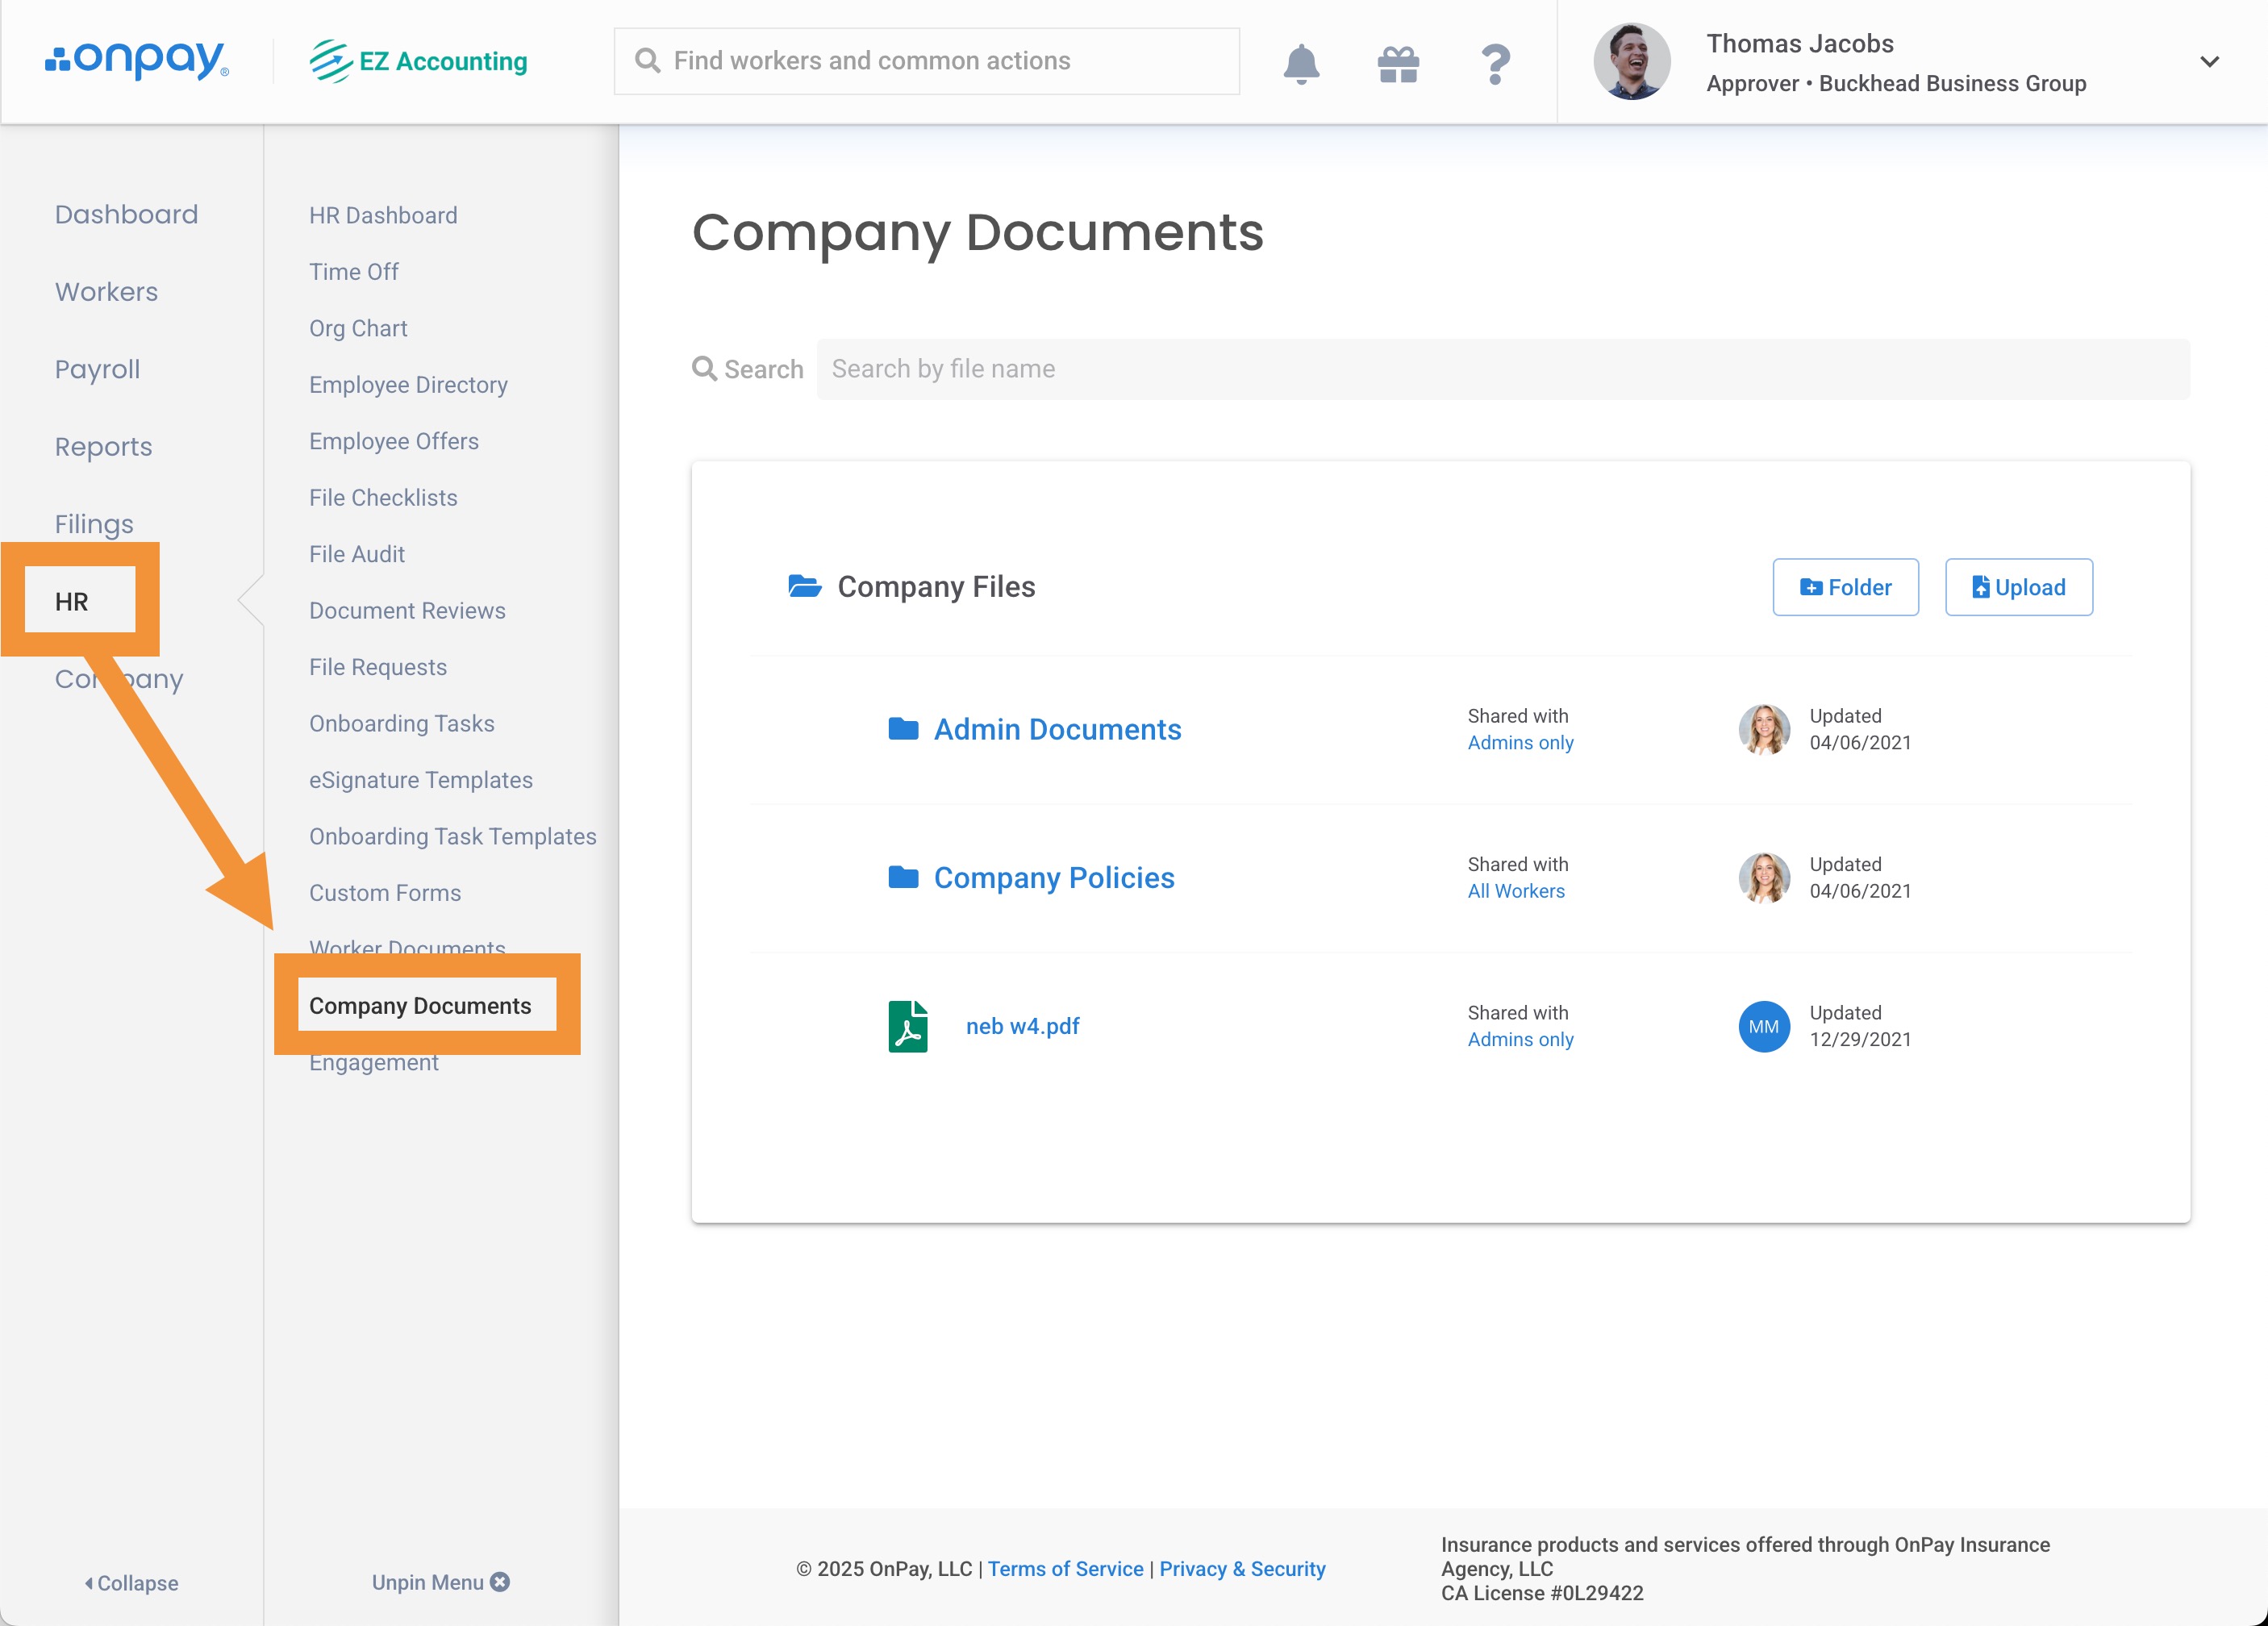2268x1626 pixels.
Task: Go to File Checklists in HR menu
Action: [x=383, y=498]
